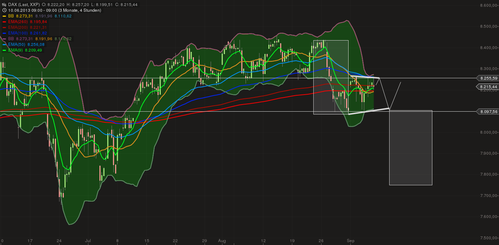Click the Aug label on the time axis
Image resolution: width=499 pixels, height=245 pixels.
click(x=222, y=241)
